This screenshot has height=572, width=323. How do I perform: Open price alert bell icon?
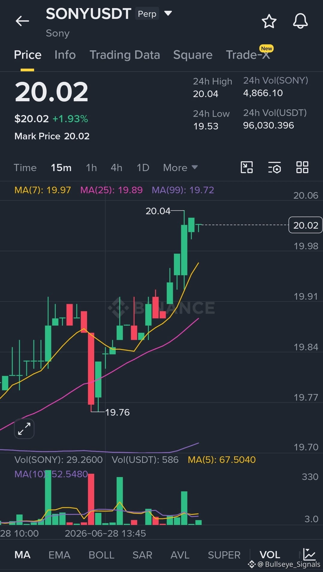(x=300, y=21)
